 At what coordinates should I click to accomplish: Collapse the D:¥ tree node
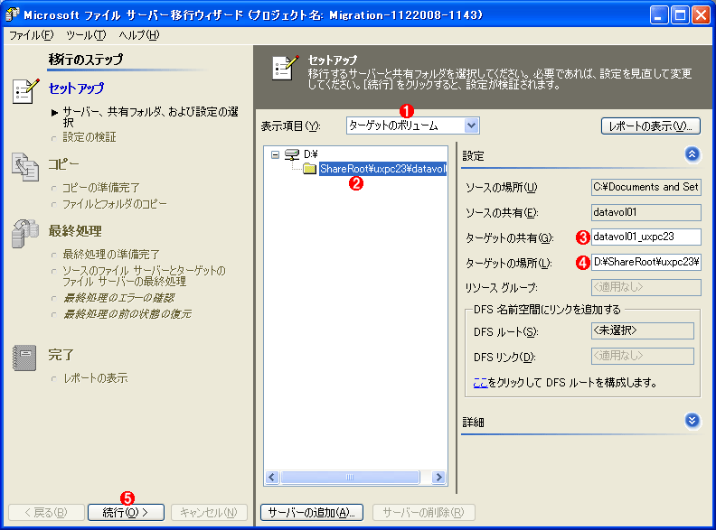275,154
